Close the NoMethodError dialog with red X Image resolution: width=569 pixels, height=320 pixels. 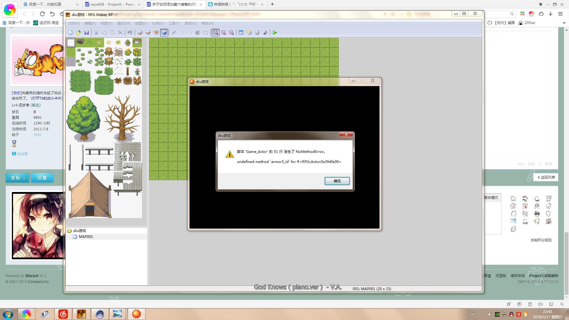click(x=346, y=135)
